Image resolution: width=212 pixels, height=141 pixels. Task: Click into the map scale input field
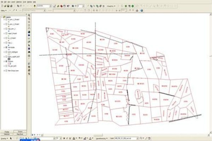point(43,6)
